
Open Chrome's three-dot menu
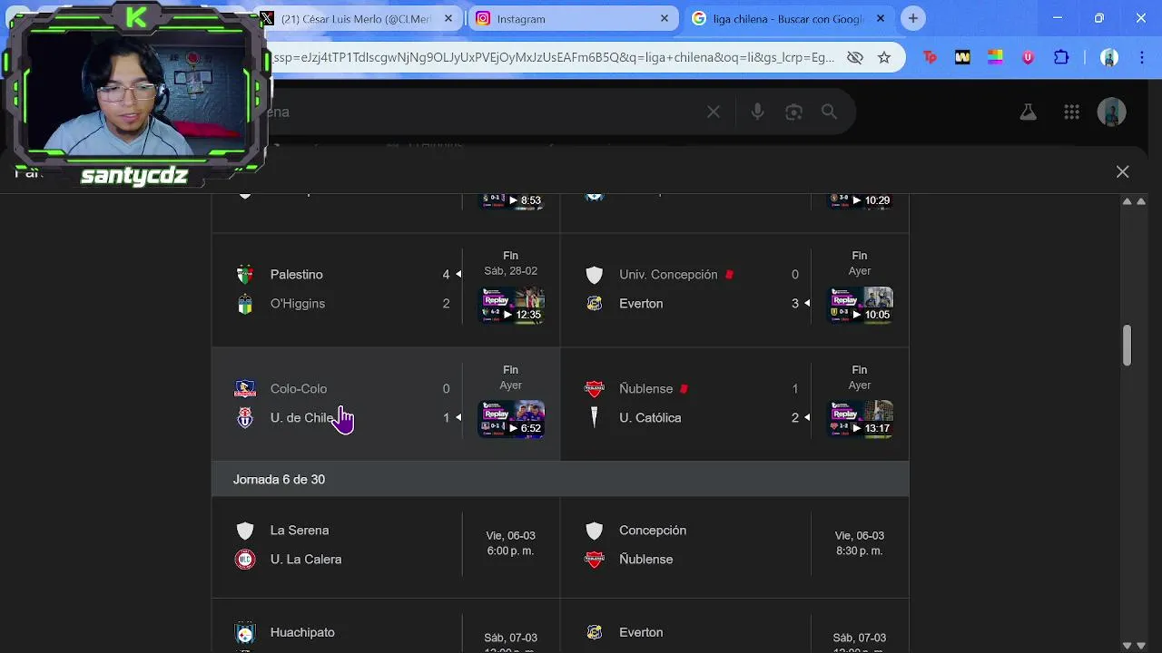1141,57
